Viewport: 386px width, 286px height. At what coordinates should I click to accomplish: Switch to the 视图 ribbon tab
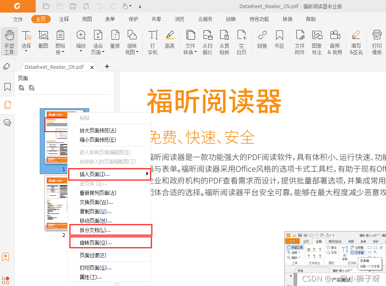[x=87, y=19]
